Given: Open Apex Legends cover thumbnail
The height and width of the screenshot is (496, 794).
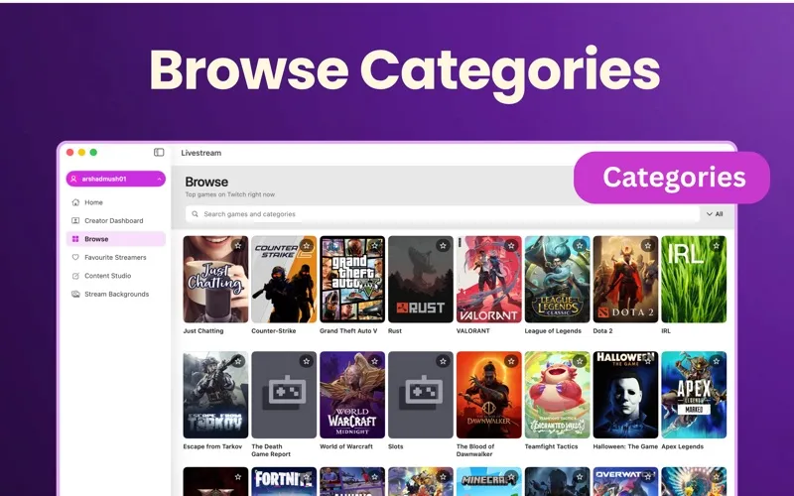Looking at the screenshot, I should click(694, 395).
